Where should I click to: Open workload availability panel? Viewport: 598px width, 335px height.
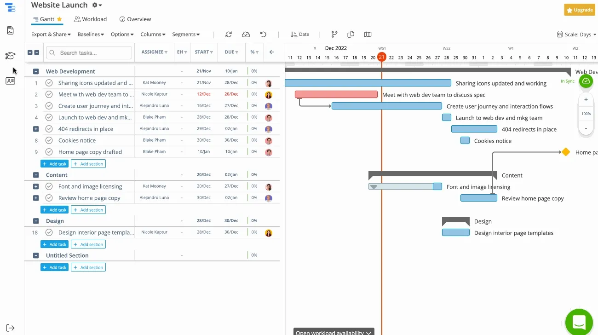[333, 332]
